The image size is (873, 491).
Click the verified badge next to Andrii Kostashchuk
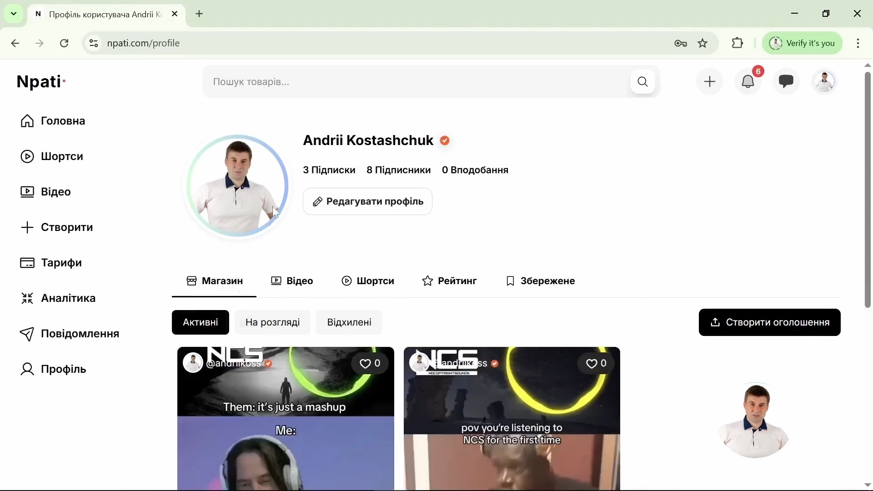(x=445, y=141)
